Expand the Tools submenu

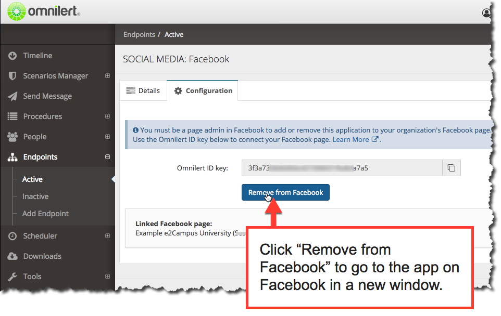pos(107,276)
